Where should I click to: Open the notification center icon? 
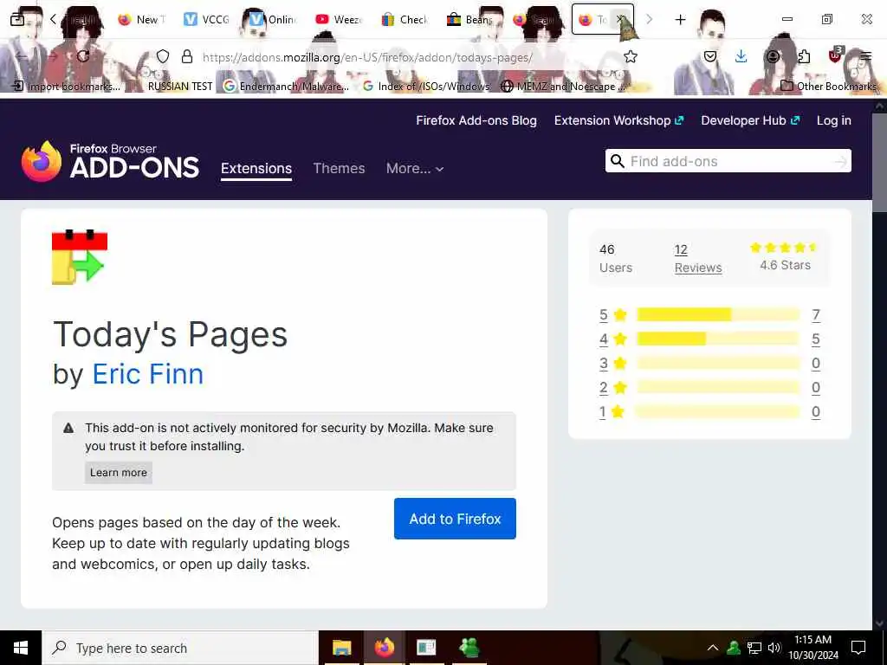click(x=858, y=648)
